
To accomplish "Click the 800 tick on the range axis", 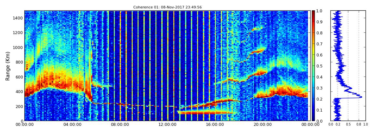I will point(19,62).
